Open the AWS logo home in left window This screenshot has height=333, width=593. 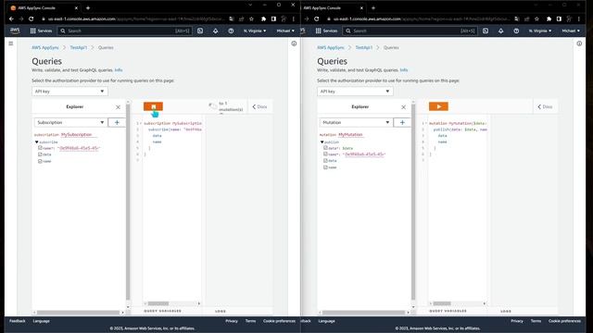[15, 31]
